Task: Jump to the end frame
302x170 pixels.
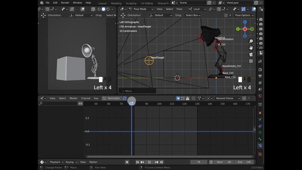Action: (161, 162)
